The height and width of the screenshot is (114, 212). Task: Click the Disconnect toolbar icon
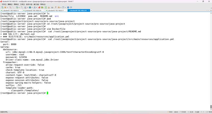click(x=10, y=7)
